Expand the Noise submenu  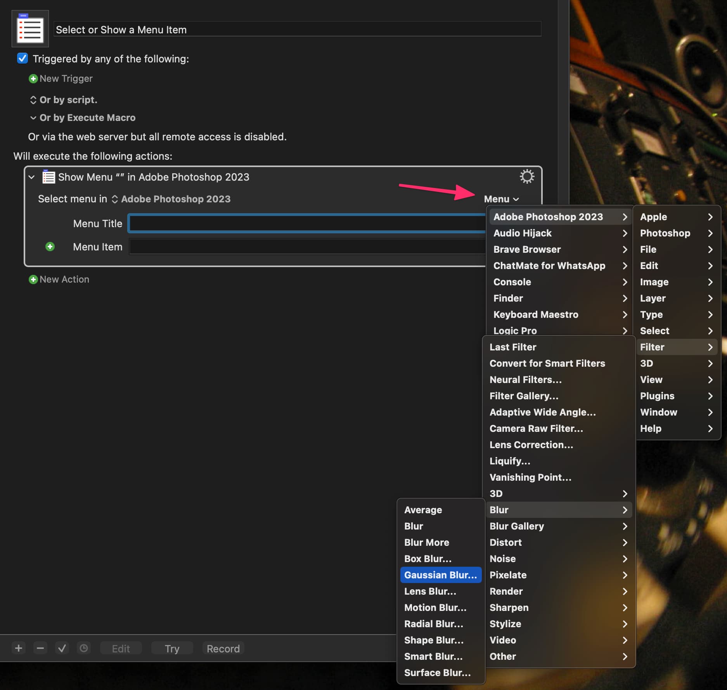[559, 559]
